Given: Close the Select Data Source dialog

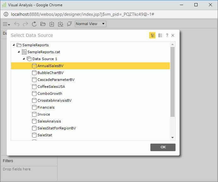Looking at the screenshot, I should point(173,36).
